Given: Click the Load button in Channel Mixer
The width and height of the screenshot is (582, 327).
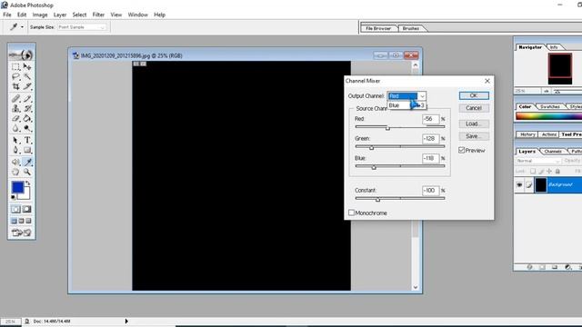Looking at the screenshot, I should click(474, 124).
